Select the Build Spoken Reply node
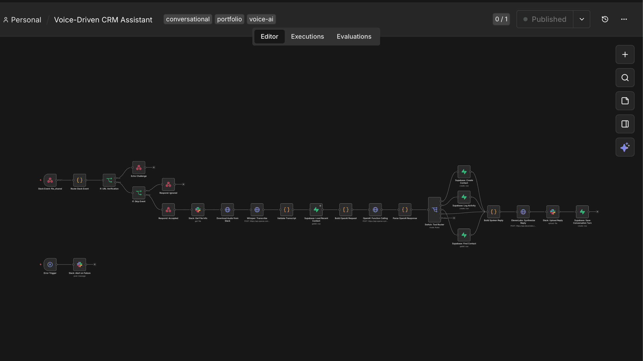The height and width of the screenshot is (361, 643). [494, 212]
